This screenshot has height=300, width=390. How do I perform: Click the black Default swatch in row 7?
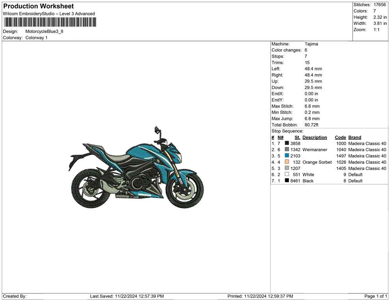pos(287,181)
